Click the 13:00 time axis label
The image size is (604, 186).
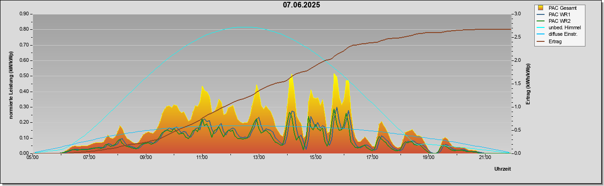[259, 158]
